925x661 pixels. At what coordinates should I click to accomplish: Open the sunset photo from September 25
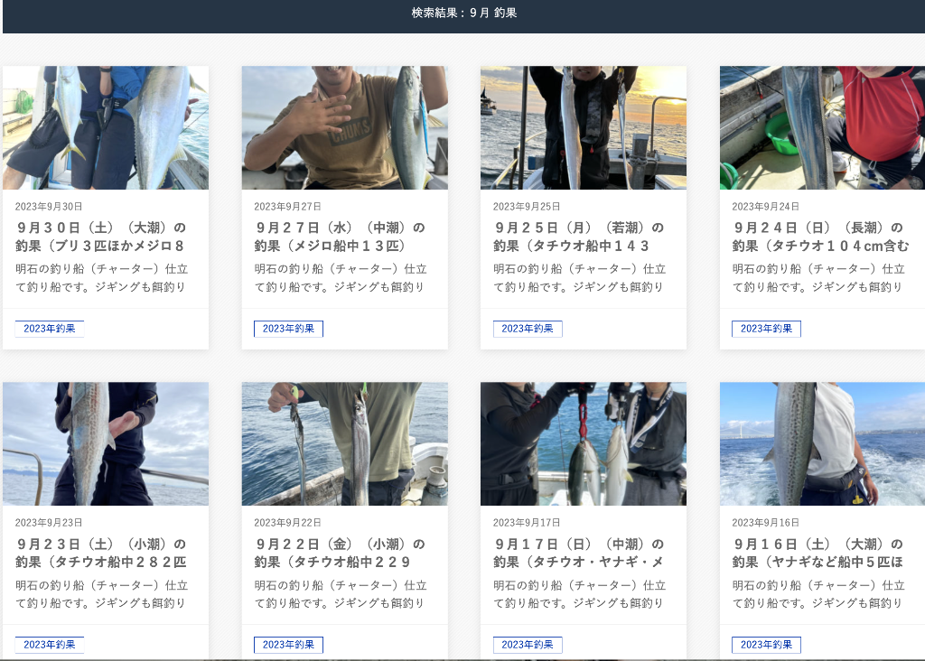pos(584,127)
